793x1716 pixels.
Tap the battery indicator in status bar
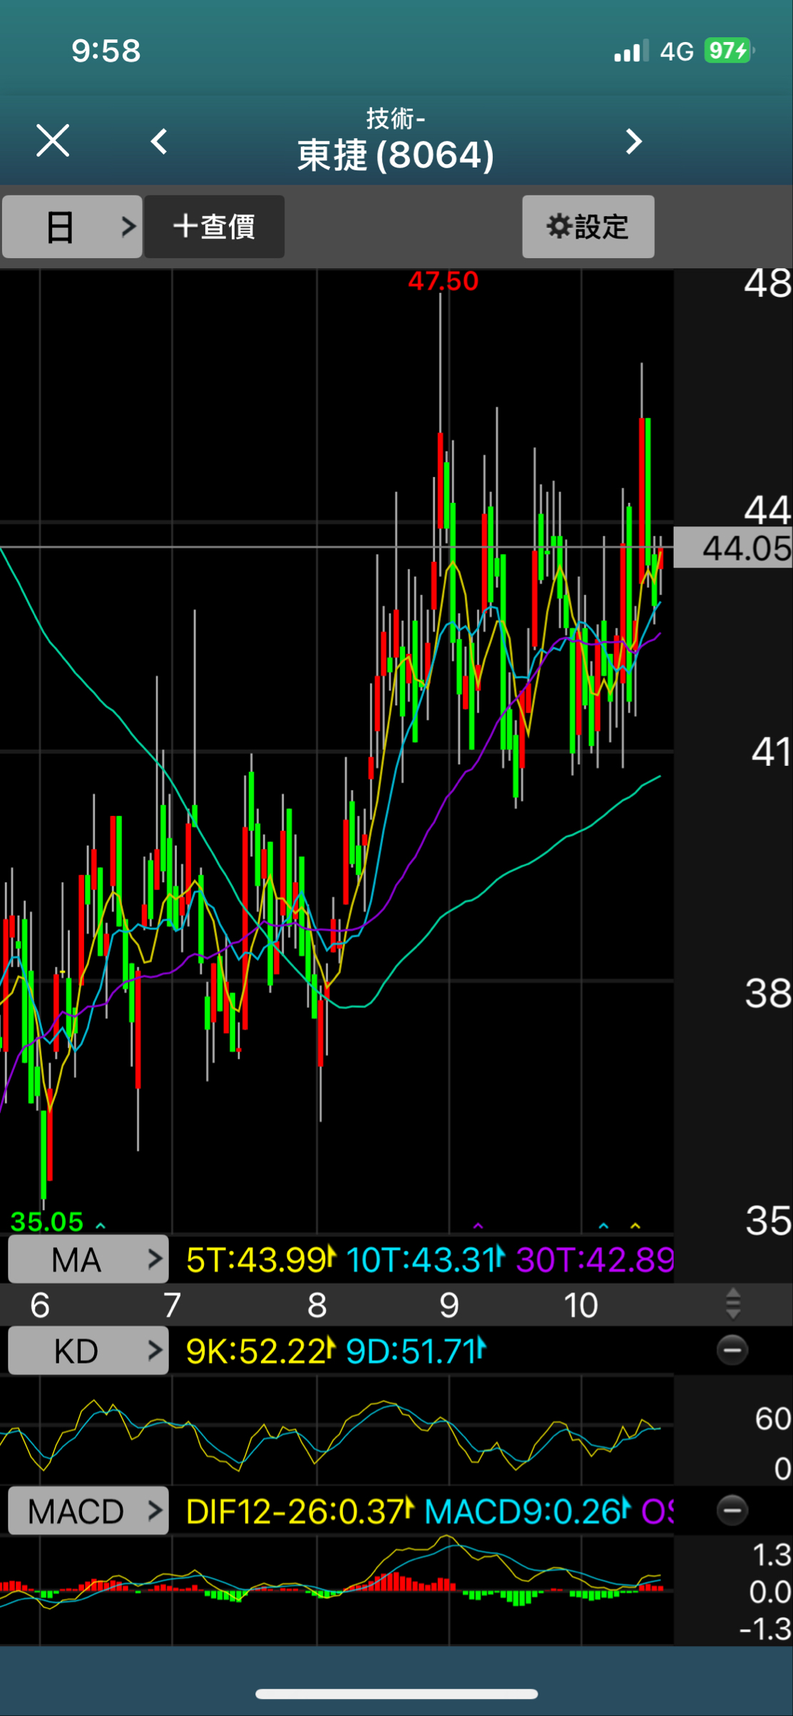tap(728, 51)
